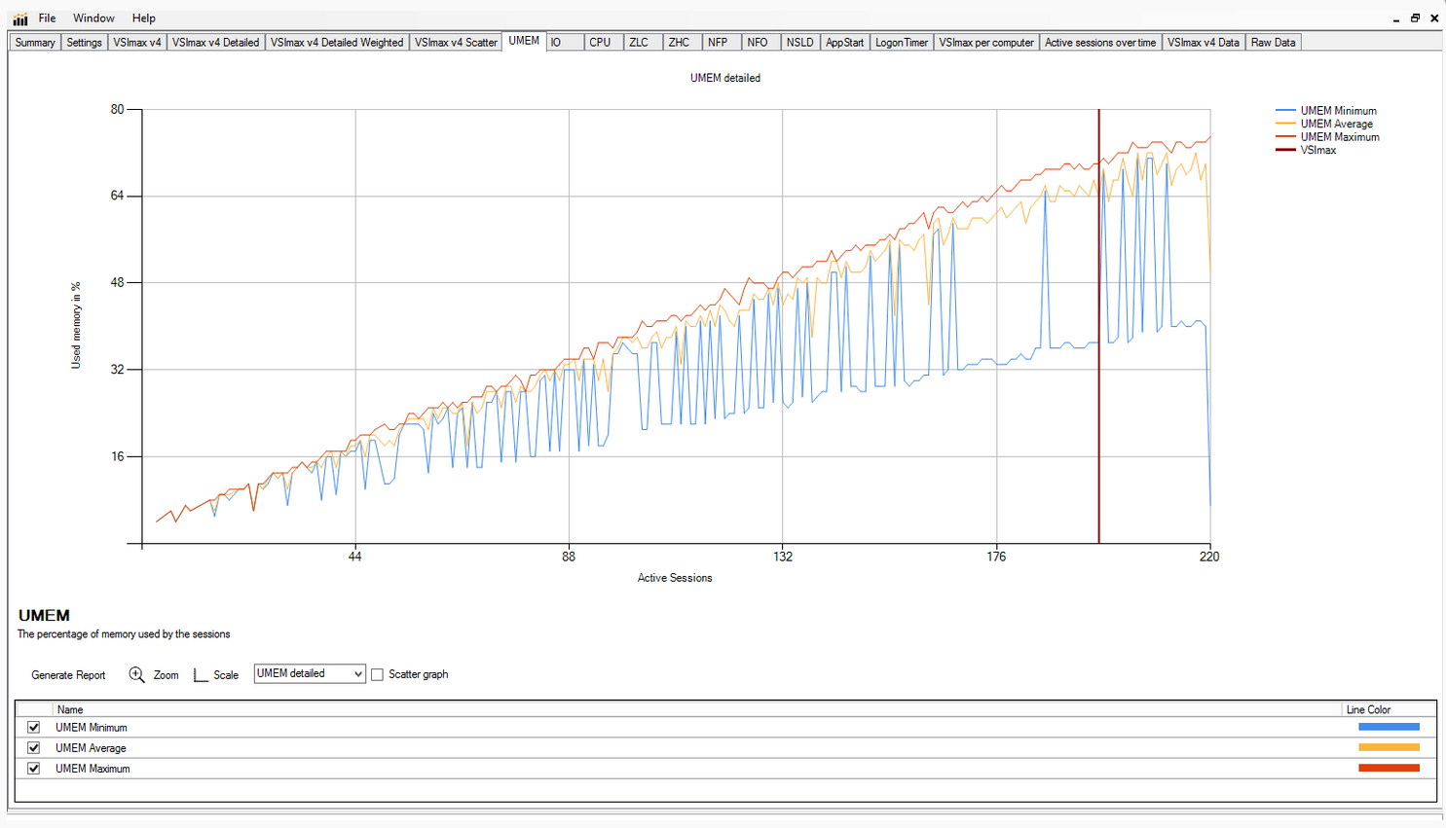The height and width of the screenshot is (828, 1446).
Task: Open the VSImax v4 Data tab
Action: tap(1204, 43)
